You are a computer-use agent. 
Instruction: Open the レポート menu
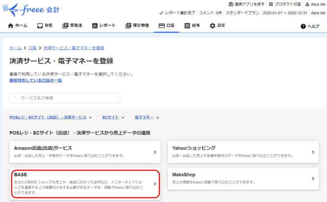coord(108,25)
